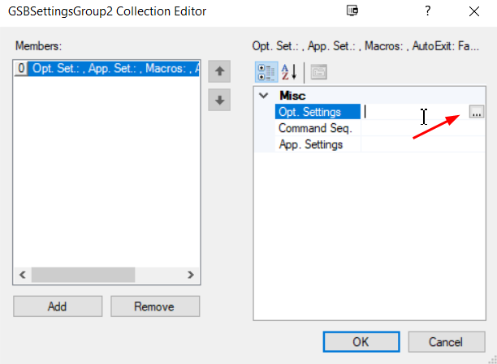Move selected member up with arrow button

(x=218, y=71)
